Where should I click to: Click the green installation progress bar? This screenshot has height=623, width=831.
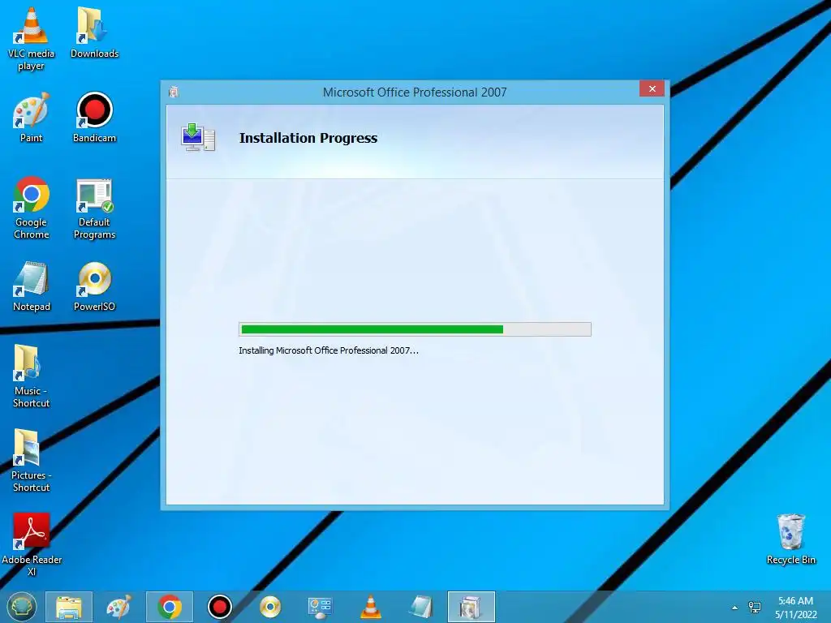click(x=415, y=329)
